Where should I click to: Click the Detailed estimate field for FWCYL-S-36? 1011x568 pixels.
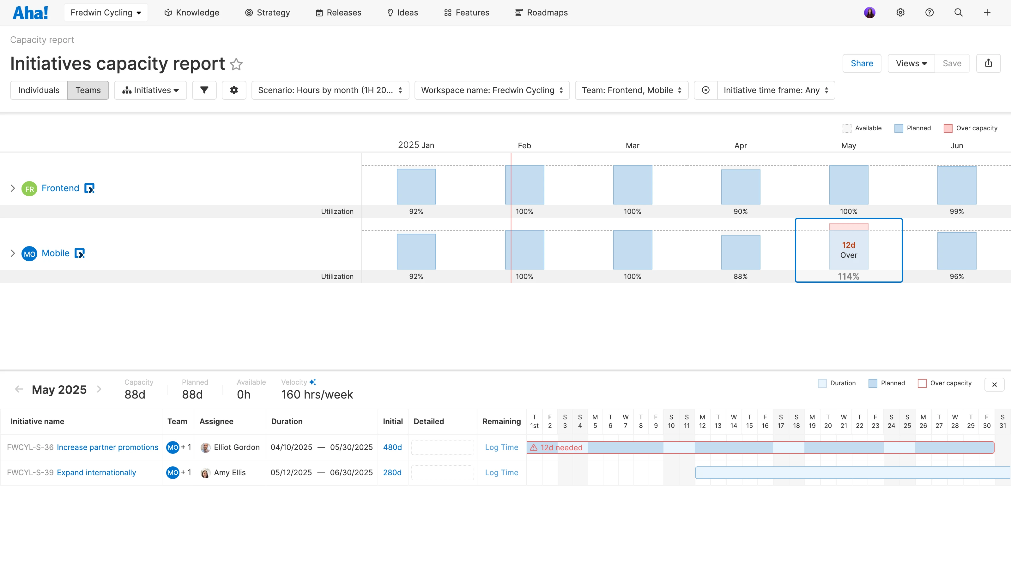click(442, 447)
